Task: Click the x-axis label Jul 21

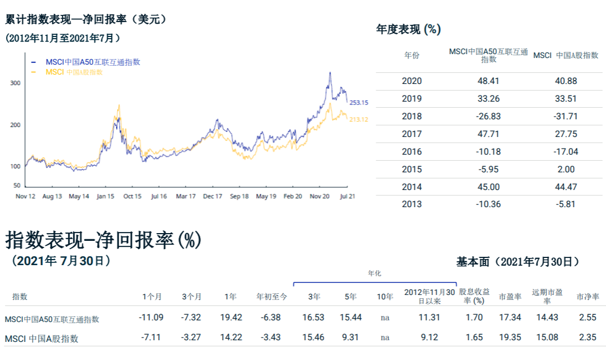Action: [347, 196]
